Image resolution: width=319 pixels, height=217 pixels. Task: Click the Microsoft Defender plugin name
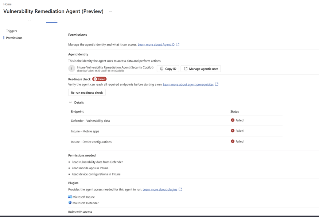pyautogui.click(x=85, y=203)
